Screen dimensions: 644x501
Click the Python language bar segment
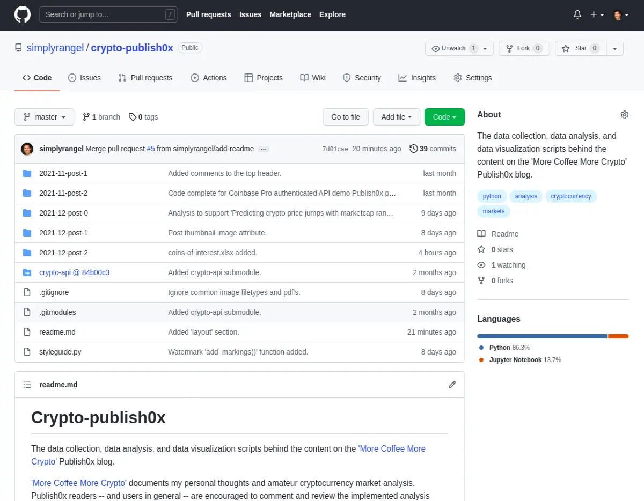coord(542,336)
